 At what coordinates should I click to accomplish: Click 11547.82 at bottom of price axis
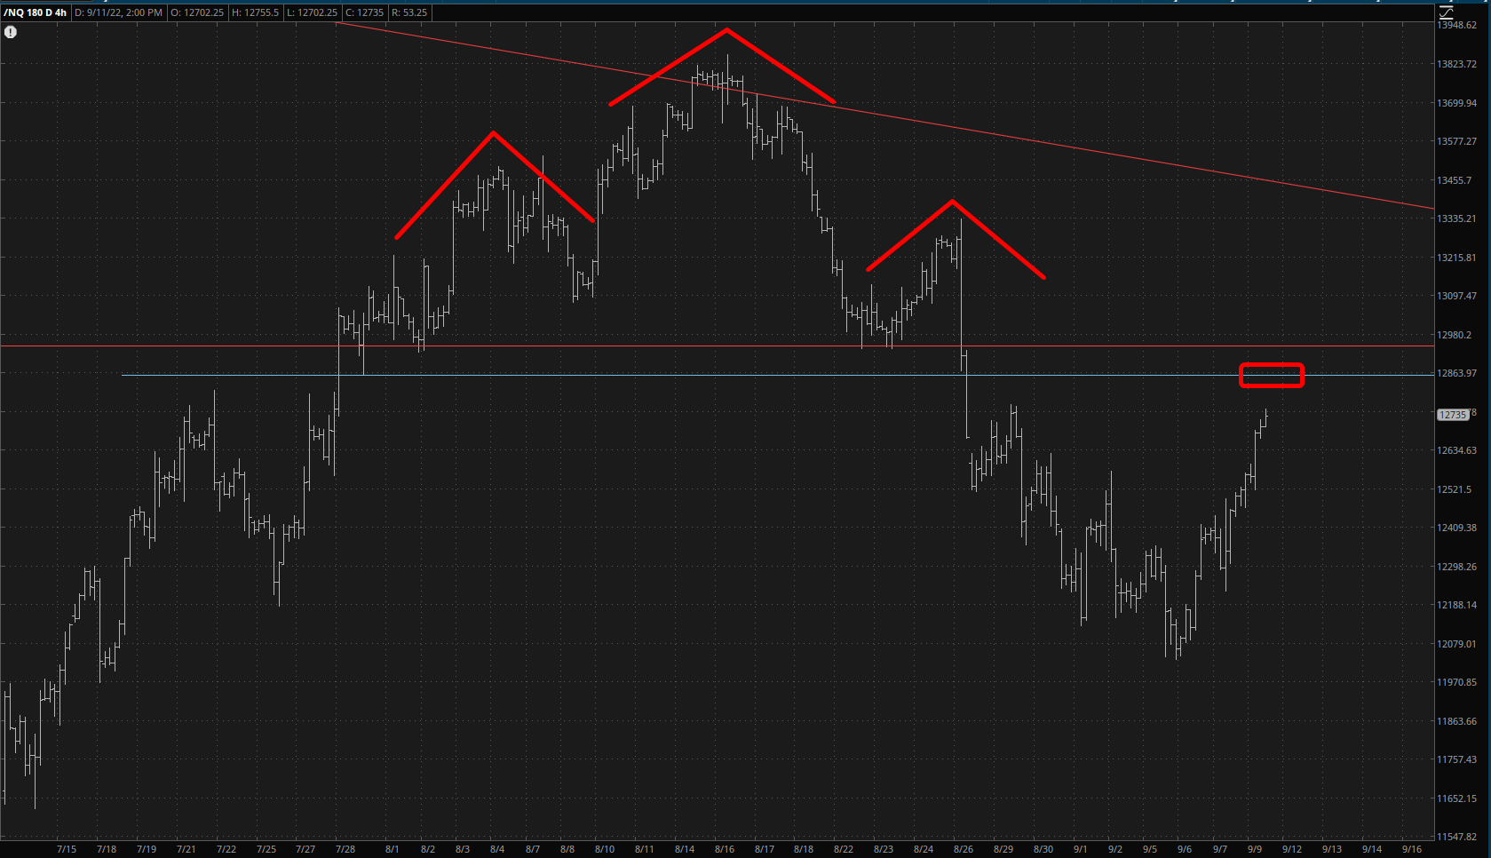tap(1456, 837)
